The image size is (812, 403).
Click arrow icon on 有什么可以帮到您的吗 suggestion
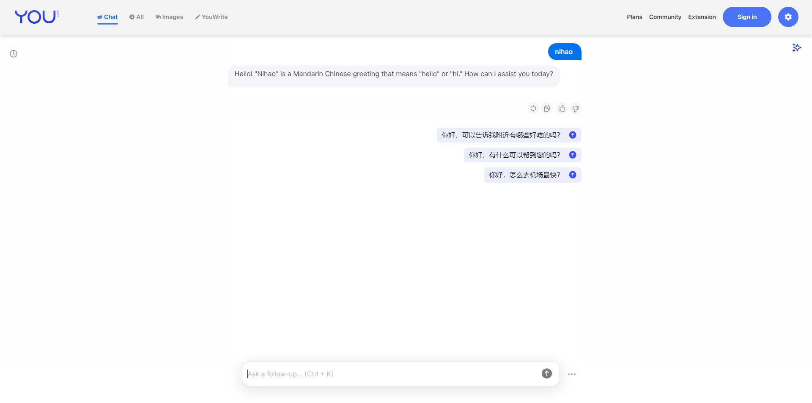point(573,155)
